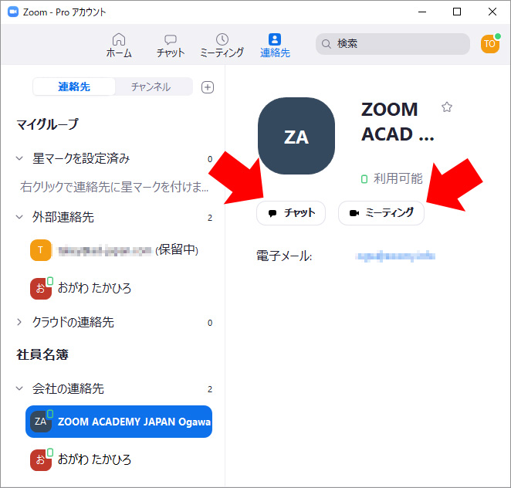Start chat with チャット button
This screenshot has height=488, width=511.
click(x=291, y=213)
